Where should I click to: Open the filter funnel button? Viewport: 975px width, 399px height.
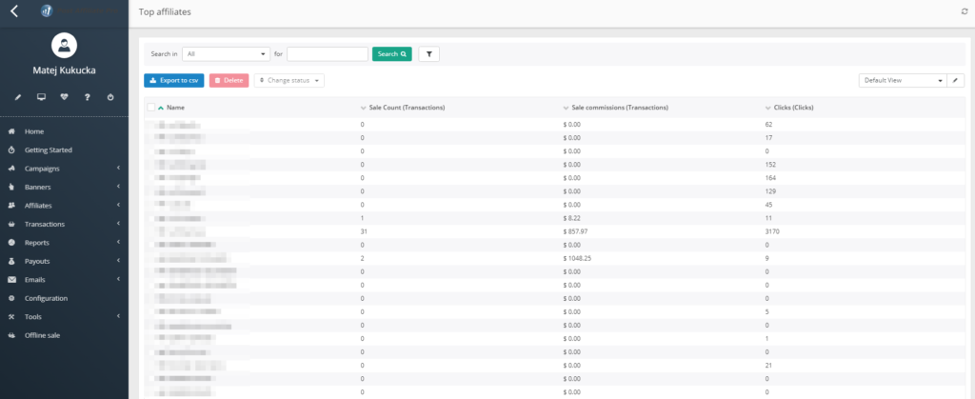point(428,54)
